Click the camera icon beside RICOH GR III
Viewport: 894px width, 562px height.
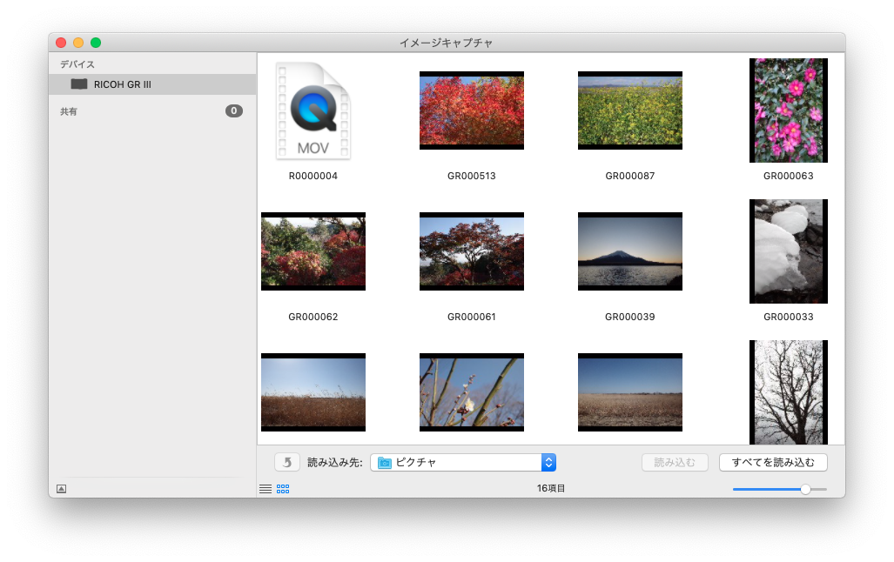click(78, 84)
